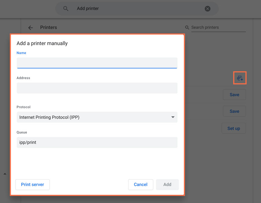Click the Name input field
The image size is (261, 203).
point(97,63)
